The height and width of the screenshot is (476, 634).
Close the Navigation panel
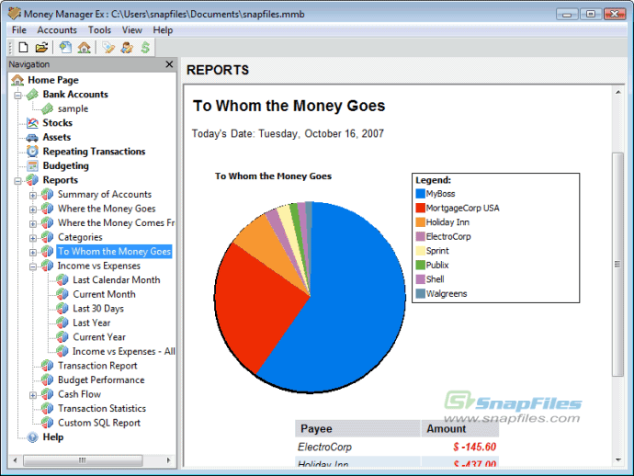pos(169,64)
